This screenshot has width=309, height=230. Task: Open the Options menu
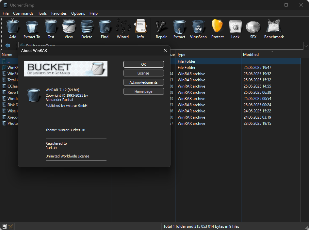click(x=78, y=13)
